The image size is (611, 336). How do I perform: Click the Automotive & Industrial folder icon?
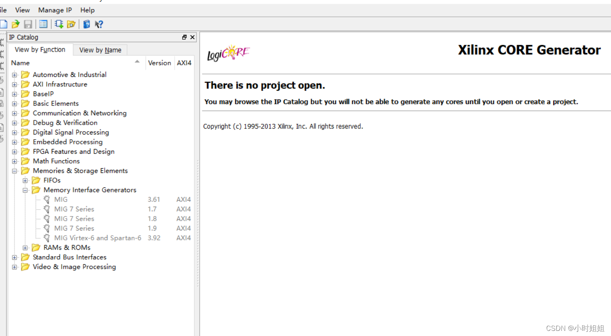[26, 75]
